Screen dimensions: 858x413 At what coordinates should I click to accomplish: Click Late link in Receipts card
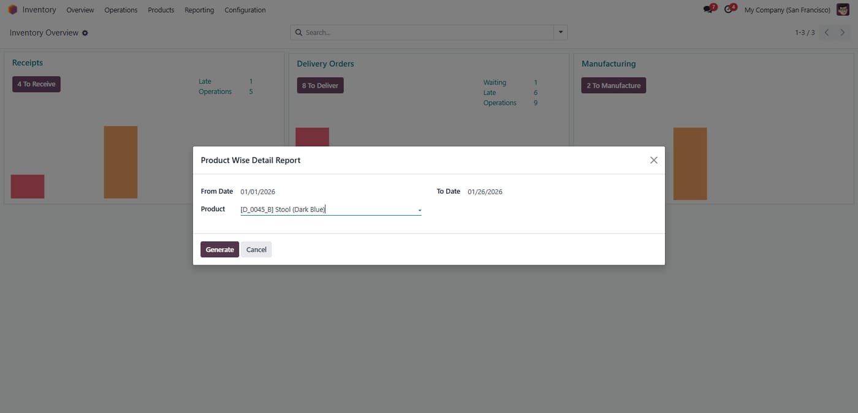coord(205,81)
